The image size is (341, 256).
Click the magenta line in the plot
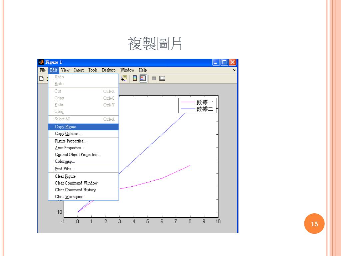[x=162, y=178]
